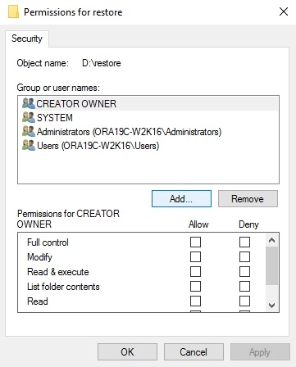296x367 pixels.
Task: Click the Users group icon
Action: (x=29, y=146)
